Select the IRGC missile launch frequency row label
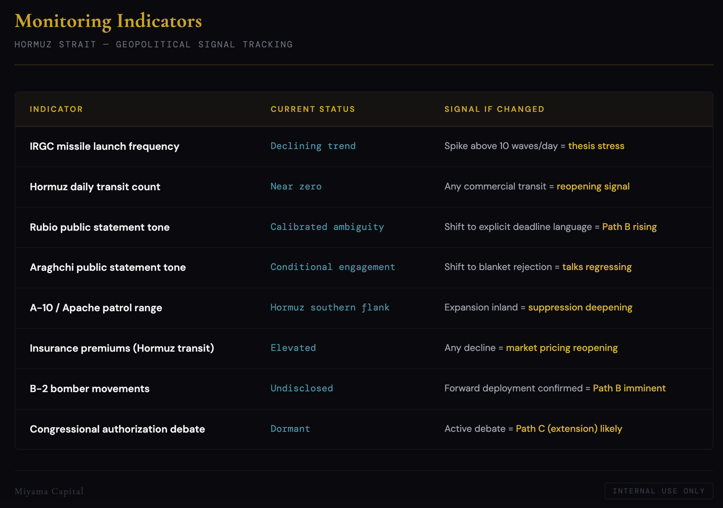This screenshot has width=723, height=508. (104, 146)
